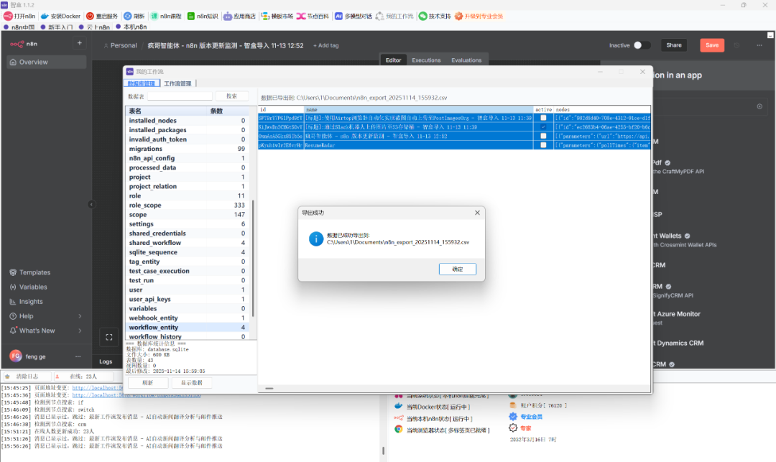Click the 打开n8n toolbar icon
776x462 pixels.
tap(9, 16)
